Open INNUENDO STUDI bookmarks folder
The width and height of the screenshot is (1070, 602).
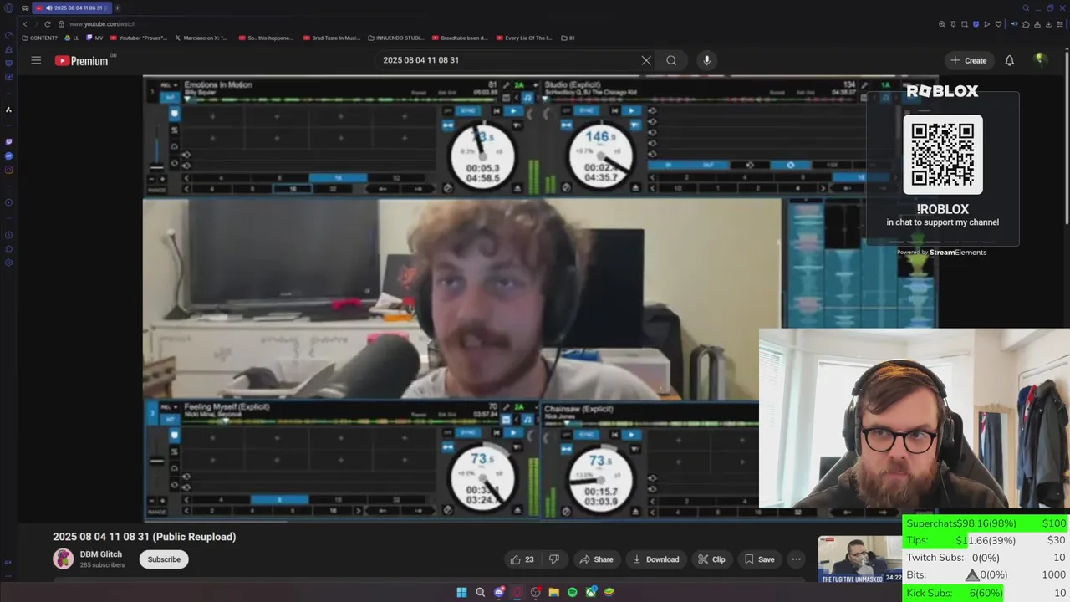[395, 38]
